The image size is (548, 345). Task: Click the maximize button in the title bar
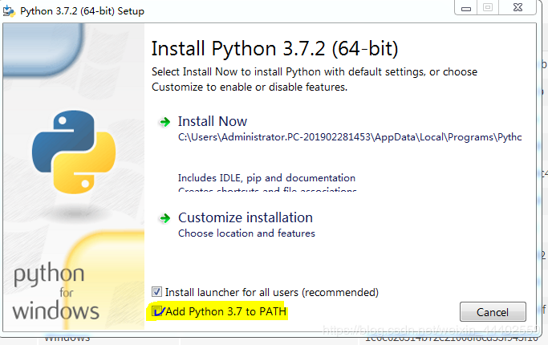click(x=488, y=7)
